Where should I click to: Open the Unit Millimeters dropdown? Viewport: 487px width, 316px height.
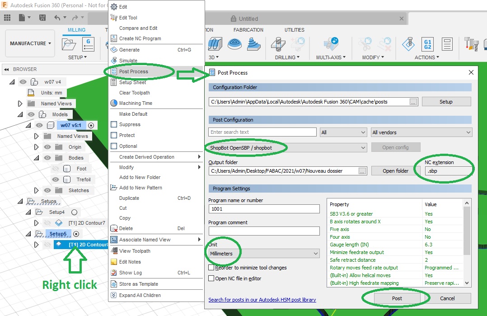point(264,254)
